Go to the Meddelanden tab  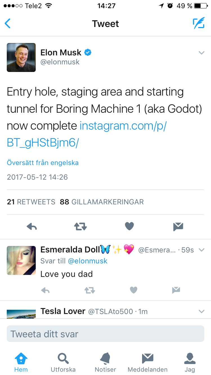(x=147, y=362)
